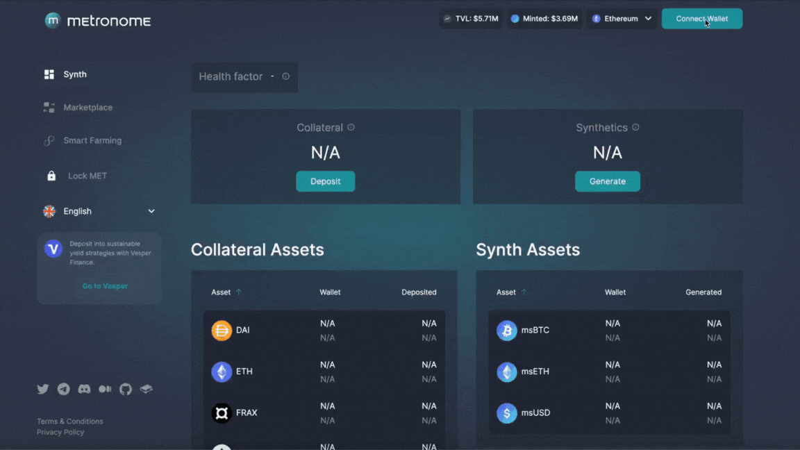
Task: Click the FRAX token icon
Action: (x=222, y=413)
